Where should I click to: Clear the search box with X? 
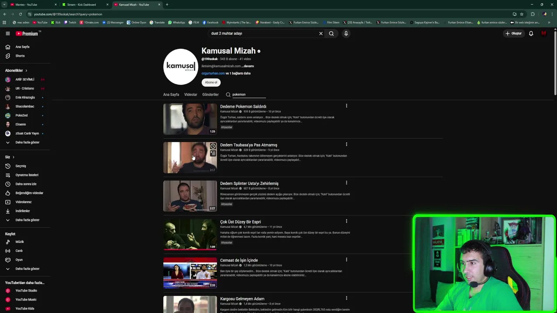point(321,33)
